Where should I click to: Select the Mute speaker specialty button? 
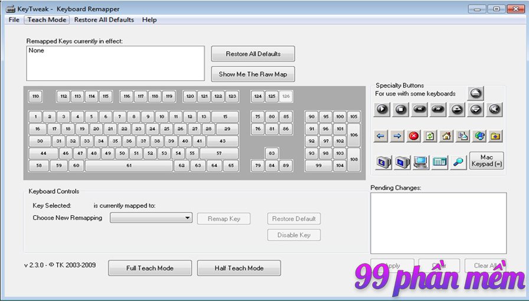coord(495,109)
